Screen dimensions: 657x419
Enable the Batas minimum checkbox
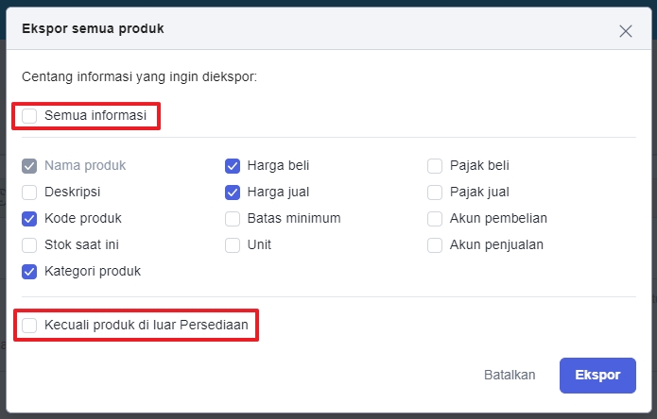[233, 219]
